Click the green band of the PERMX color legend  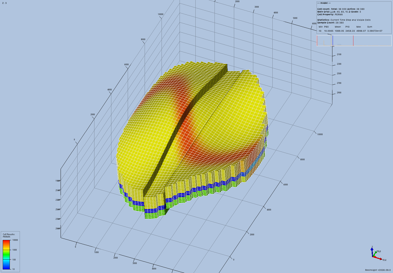coord(6,255)
